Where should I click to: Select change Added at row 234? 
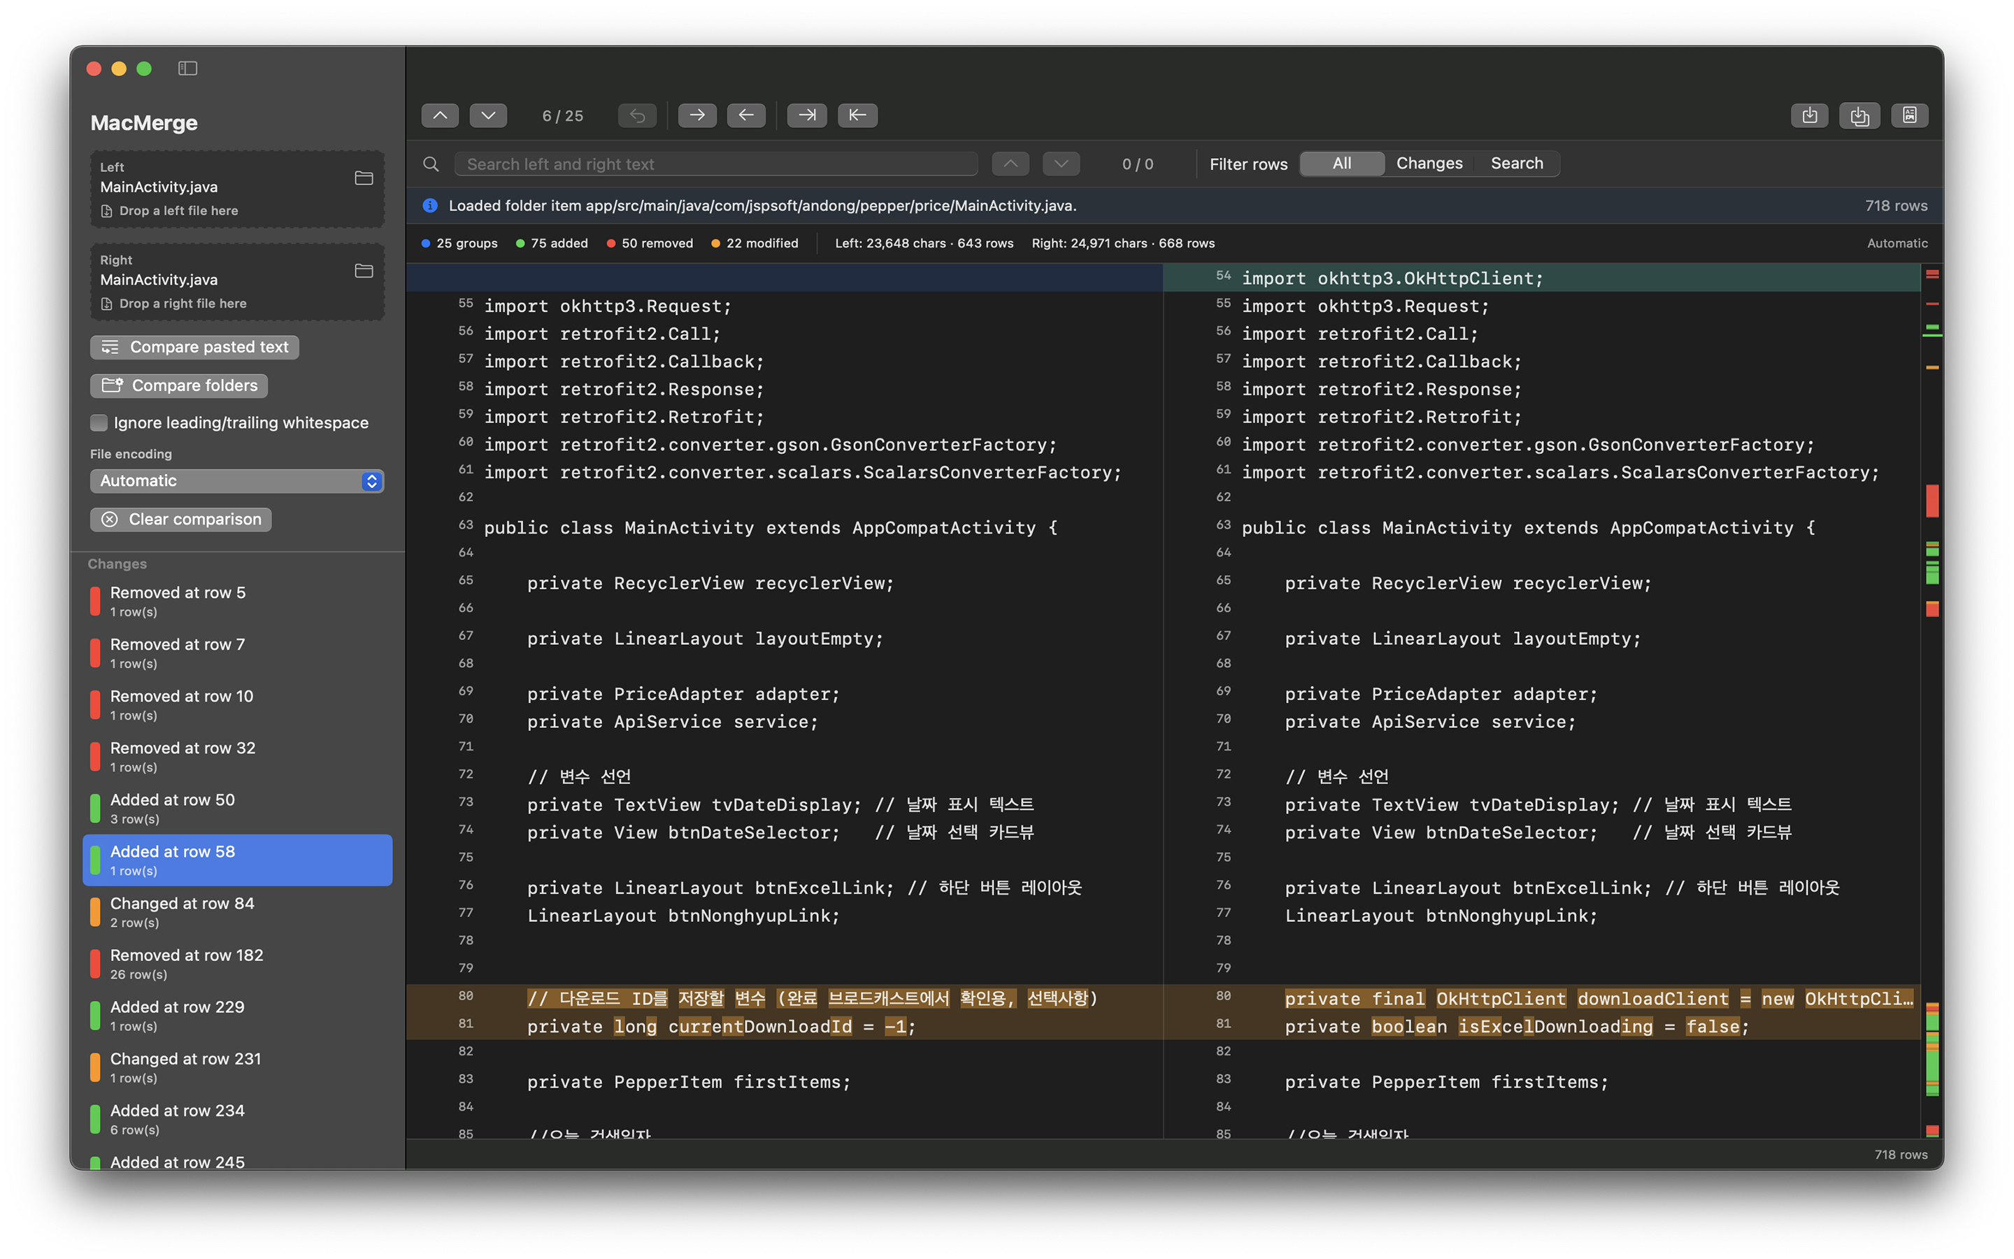(x=237, y=1119)
